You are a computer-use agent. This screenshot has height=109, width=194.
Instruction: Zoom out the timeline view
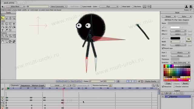153,85
